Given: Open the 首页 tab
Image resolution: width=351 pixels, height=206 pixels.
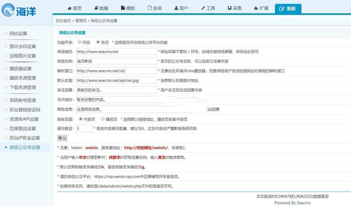Looking at the screenshot, I should (x=75, y=8).
